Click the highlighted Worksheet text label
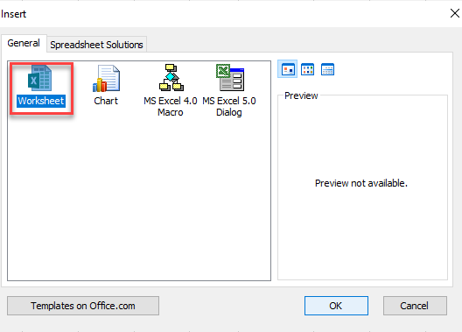 41,101
